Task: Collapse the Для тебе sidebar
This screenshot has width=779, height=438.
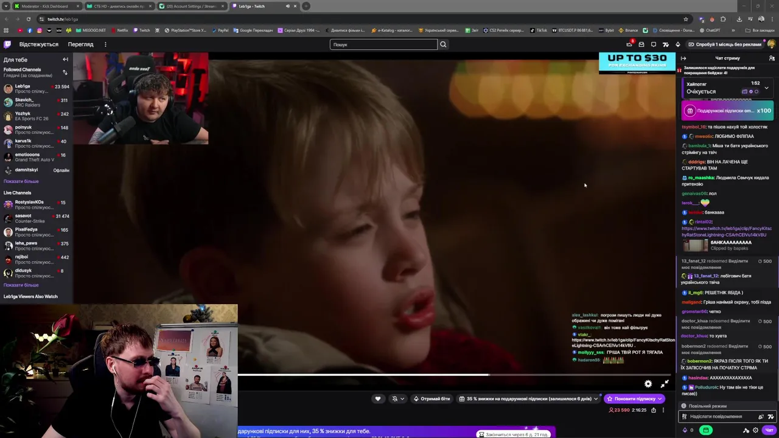Action: click(x=65, y=60)
